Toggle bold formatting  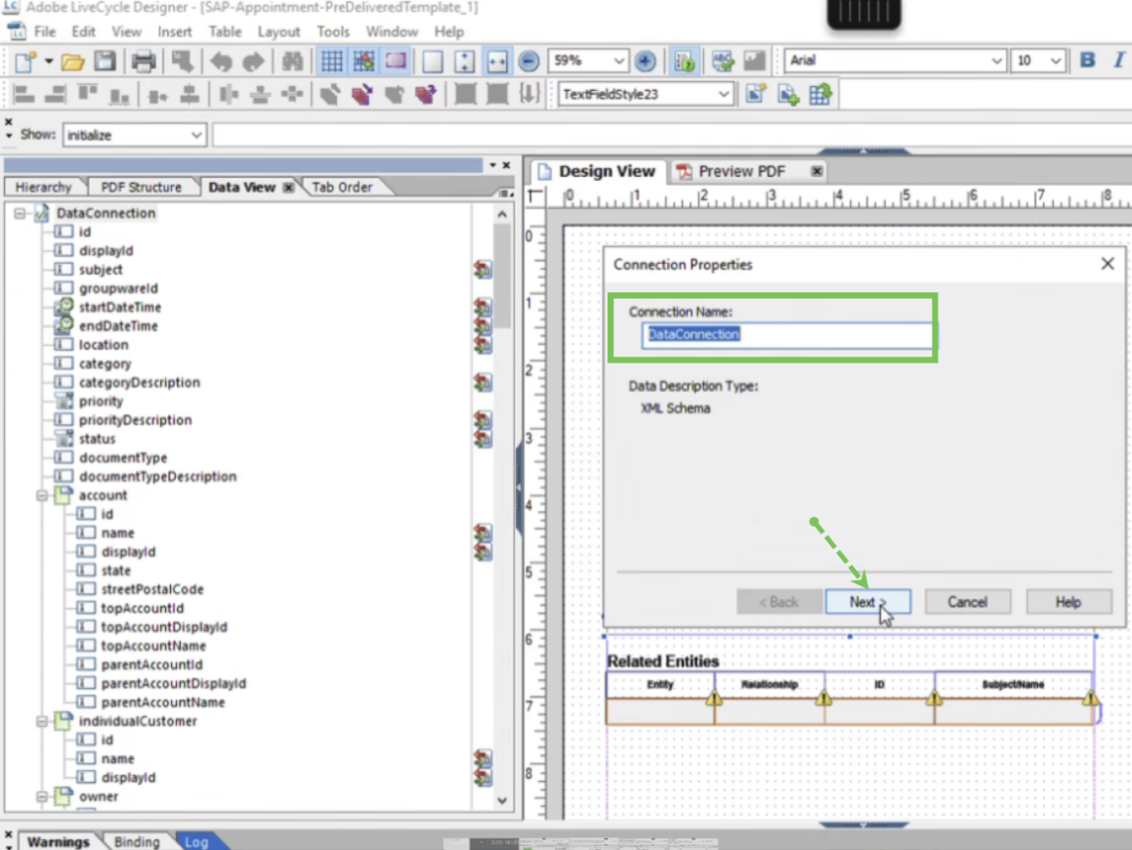[1086, 61]
